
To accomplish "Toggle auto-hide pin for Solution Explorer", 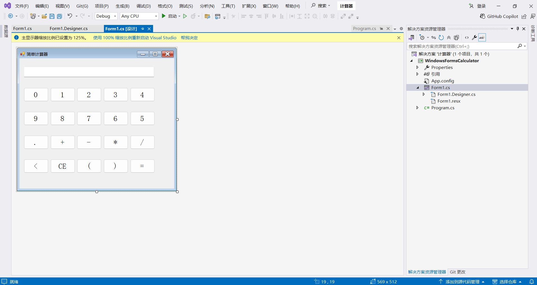I will [518, 29].
